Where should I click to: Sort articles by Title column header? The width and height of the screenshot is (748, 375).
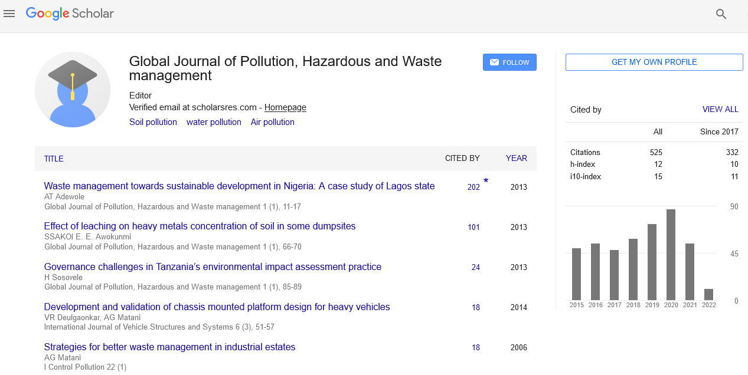point(54,159)
